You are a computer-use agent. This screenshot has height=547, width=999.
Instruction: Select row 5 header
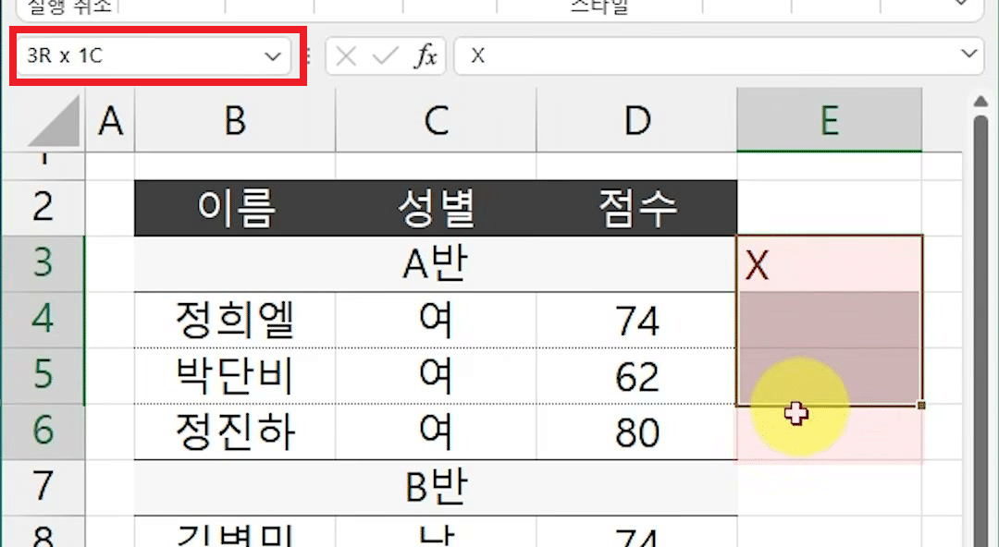tap(43, 375)
